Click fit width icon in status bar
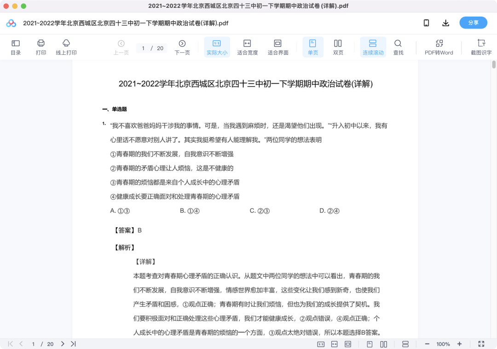The width and height of the screenshot is (497, 349). pos(335,344)
